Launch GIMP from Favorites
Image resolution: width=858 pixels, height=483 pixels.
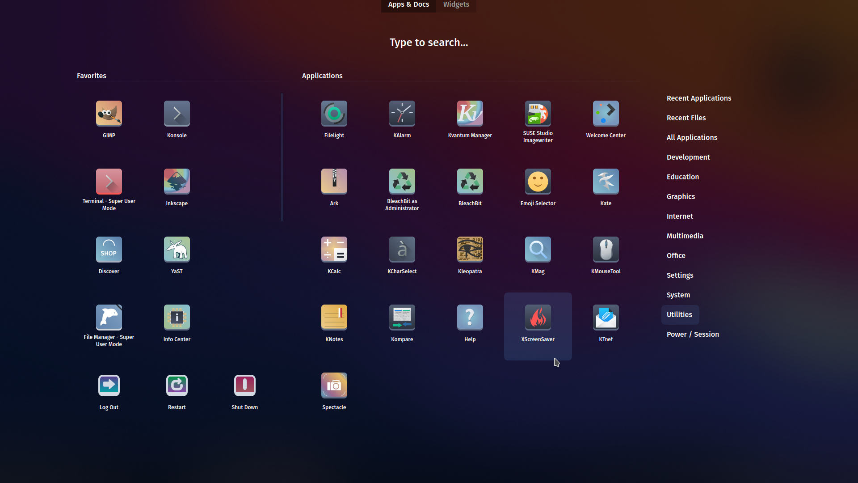pyautogui.click(x=109, y=114)
